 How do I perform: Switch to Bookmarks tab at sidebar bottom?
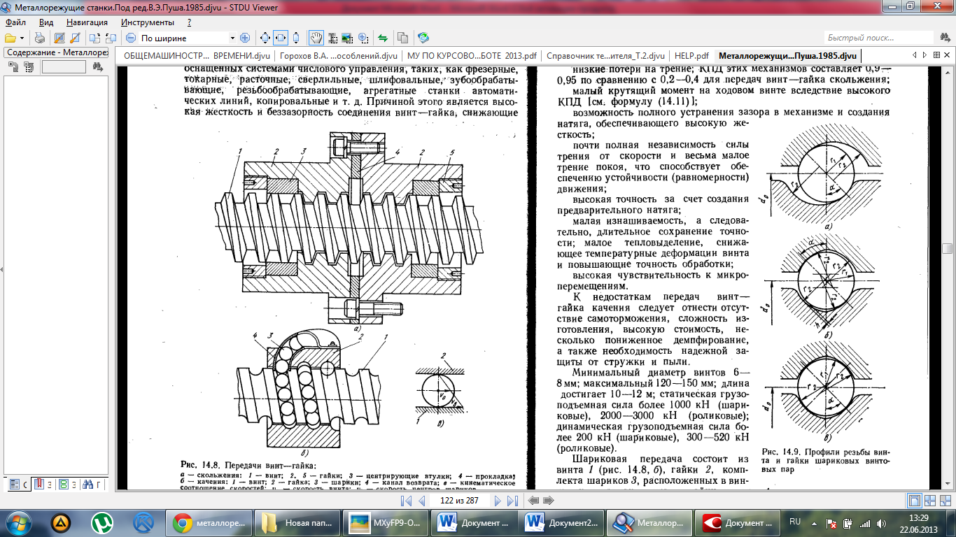tap(42, 483)
